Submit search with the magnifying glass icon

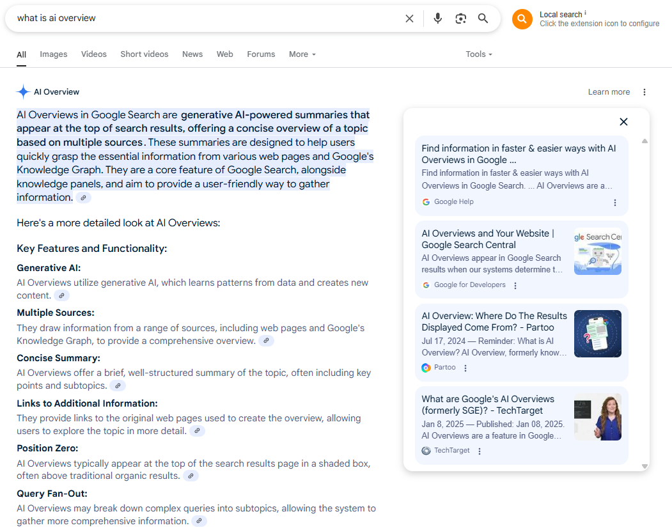(483, 19)
